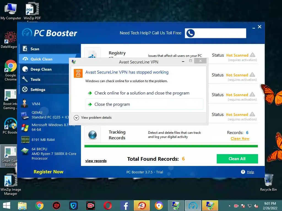Minimize the PC Booster window
The image size is (282, 211).
254,28
